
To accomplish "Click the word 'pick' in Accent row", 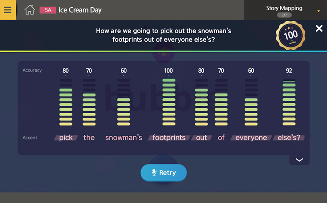I will pyautogui.click(x=66, y=138).
